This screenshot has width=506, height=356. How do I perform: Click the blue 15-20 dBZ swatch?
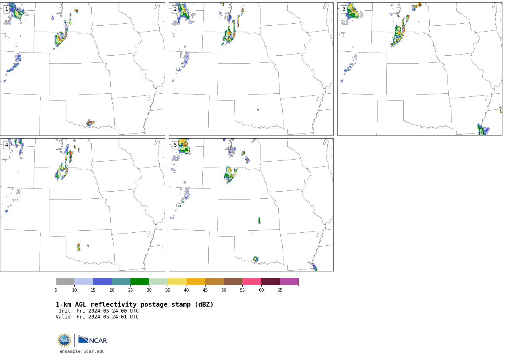pyautogui.click(x=102, y=282)
